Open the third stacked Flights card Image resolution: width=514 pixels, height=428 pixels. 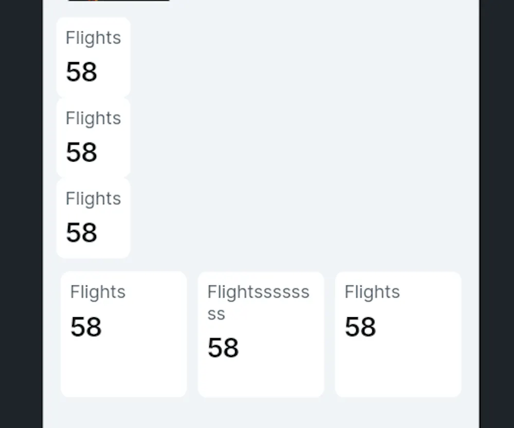[93, 218]
